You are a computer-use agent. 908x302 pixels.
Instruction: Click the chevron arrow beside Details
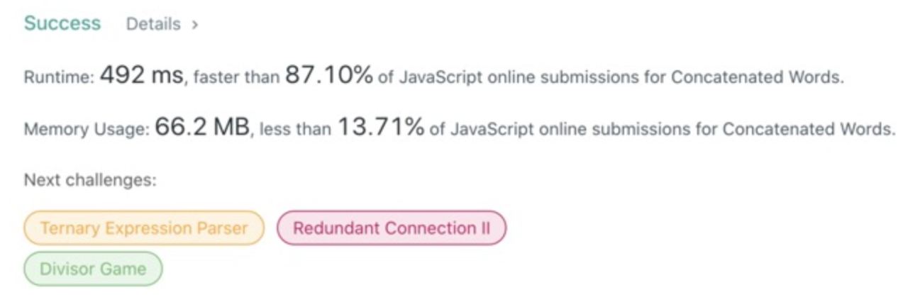pos(194,25)
